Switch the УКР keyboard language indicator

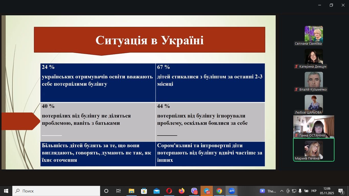coord(314,191)
